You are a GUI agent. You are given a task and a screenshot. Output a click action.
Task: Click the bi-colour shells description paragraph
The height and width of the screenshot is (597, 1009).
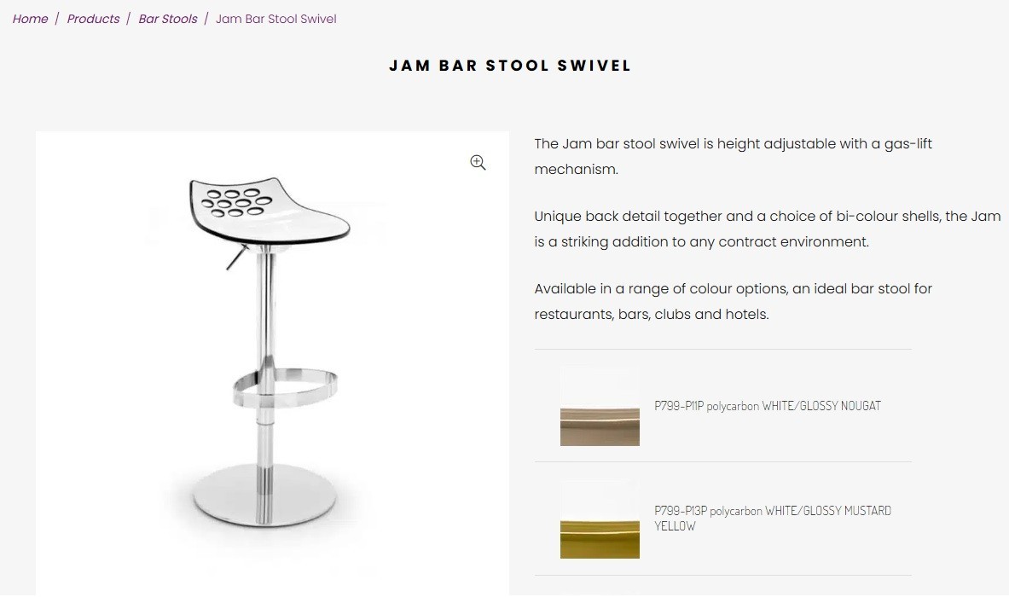coord(767,229)
